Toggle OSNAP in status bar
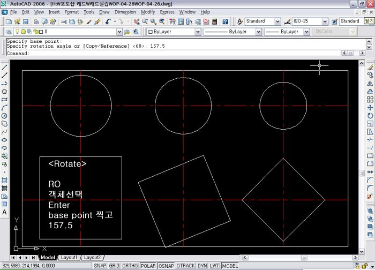The height and width of the screenshot is (270, 375). pyautogui.click(x=166, y=266)
